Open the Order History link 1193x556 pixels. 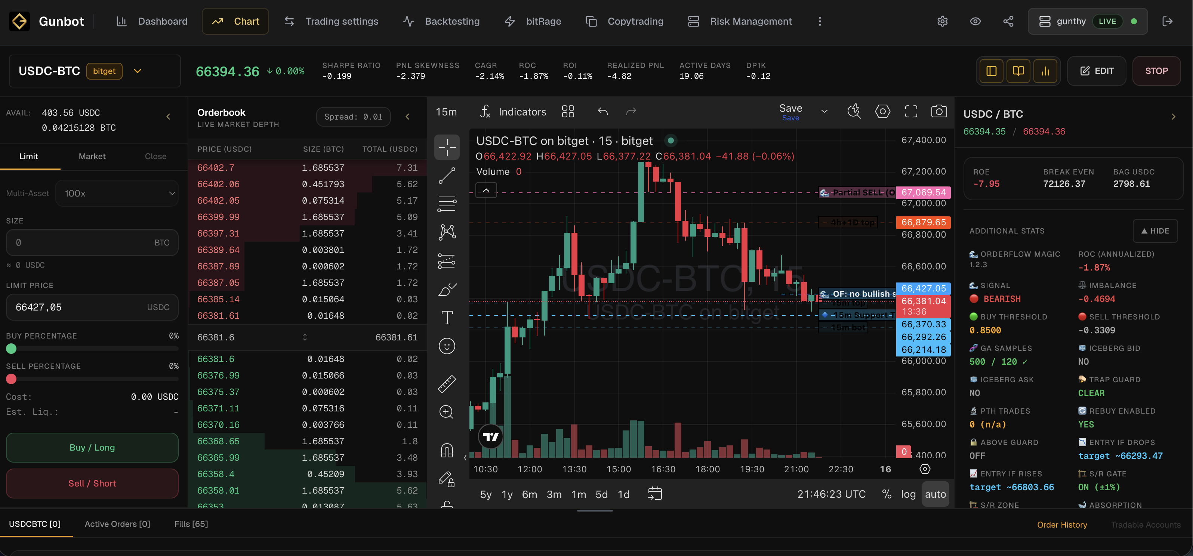pos(1062,525)
